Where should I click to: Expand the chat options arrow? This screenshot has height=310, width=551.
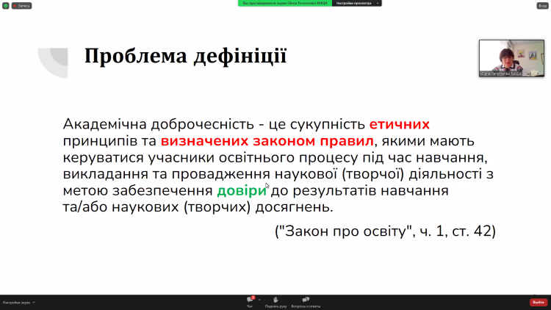point(259,300)
